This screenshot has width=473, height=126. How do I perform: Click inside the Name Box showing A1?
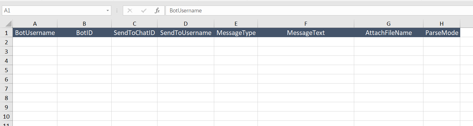(x=53, y=11)
